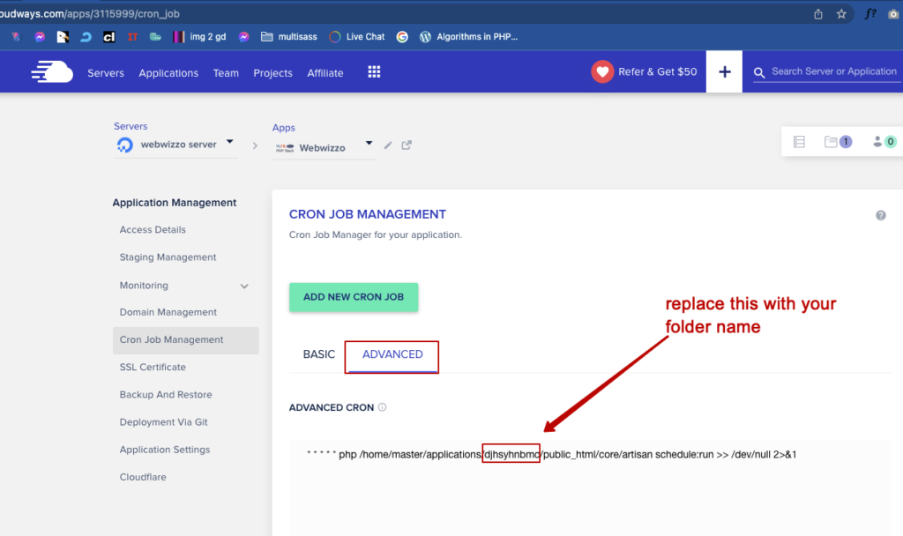903x536 pixels.
Task: Open Backup And Restore in sidebar
Action: (166, 395)
